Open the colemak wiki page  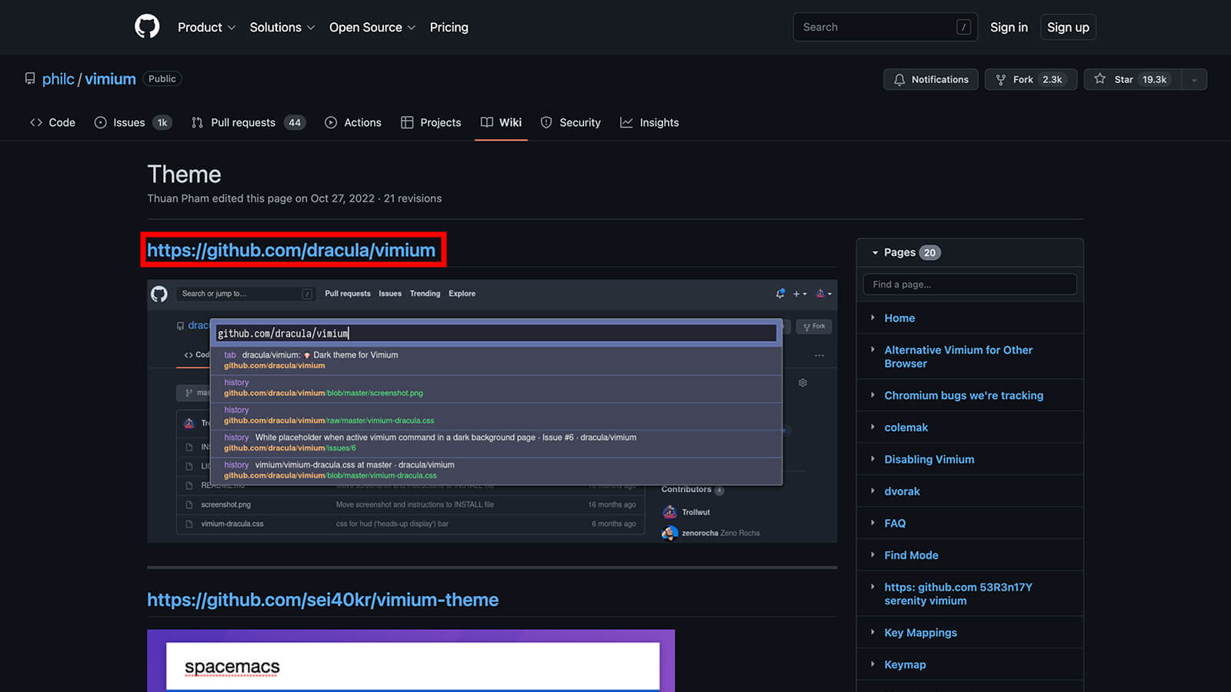(906, 428)
